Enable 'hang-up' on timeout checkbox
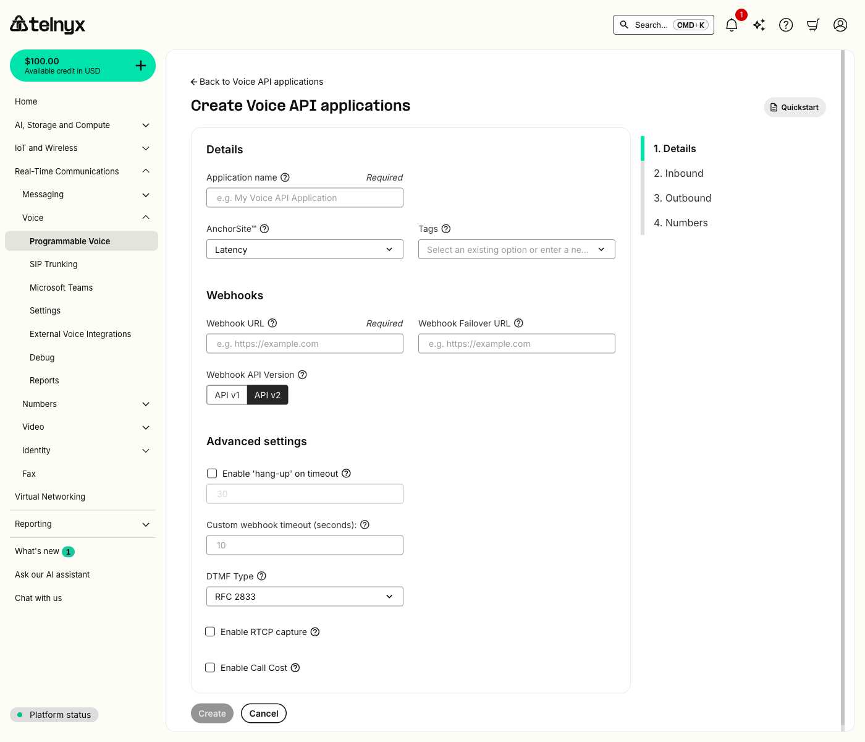The width and height of the screenshot is (865, 742). (x=212, y=473)
